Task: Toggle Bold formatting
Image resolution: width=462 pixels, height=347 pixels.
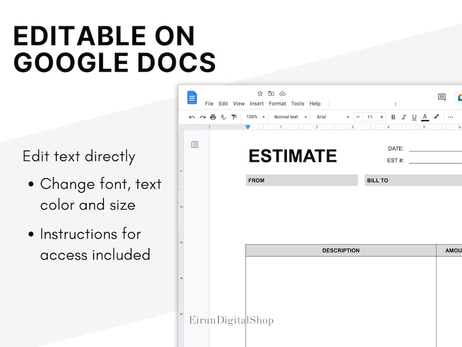Action: [x=393, y=117]
